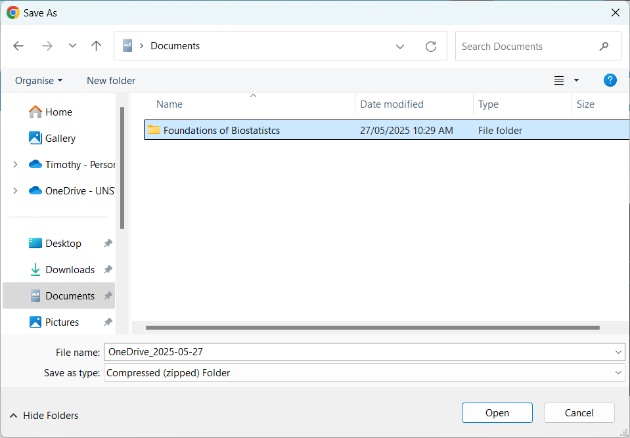Open the Pictures quick access folder

[x=62, y=322]
